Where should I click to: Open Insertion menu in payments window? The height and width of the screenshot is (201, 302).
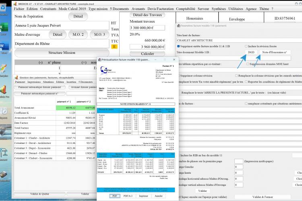pos(71,82)
